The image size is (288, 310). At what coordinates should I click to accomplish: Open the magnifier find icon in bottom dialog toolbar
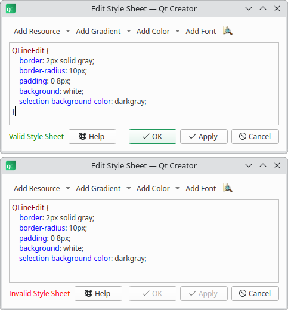click(x=228, y=188)
